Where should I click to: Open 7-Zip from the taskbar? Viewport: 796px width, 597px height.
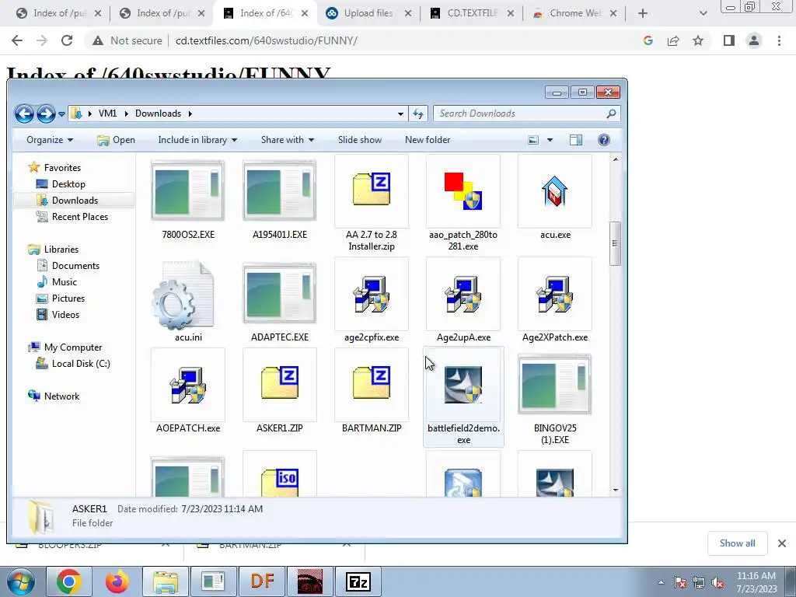click(x=358, y=581)
